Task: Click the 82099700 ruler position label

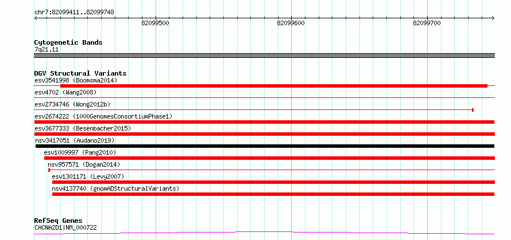Action: (427, 23)
